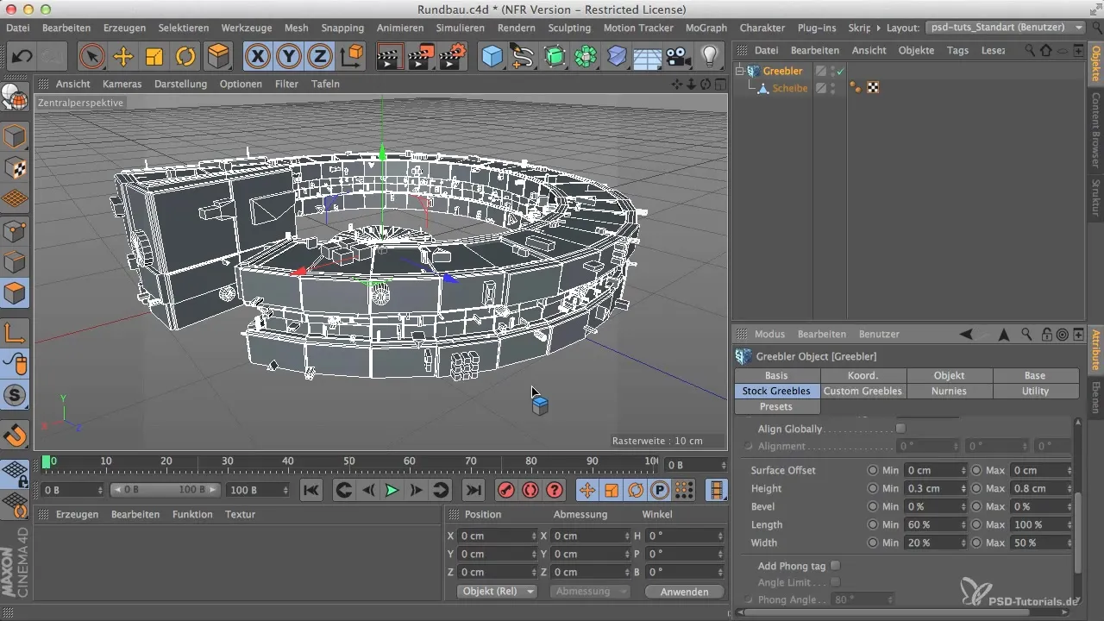Open the Presets tab
This screenshot has width=1104, height=621.
pyautogui.click(x=776, y=406)
